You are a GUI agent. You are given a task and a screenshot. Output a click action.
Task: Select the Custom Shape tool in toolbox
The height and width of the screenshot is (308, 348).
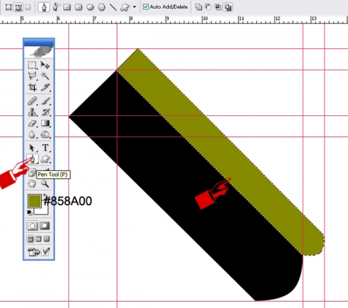tap(46, 159)
